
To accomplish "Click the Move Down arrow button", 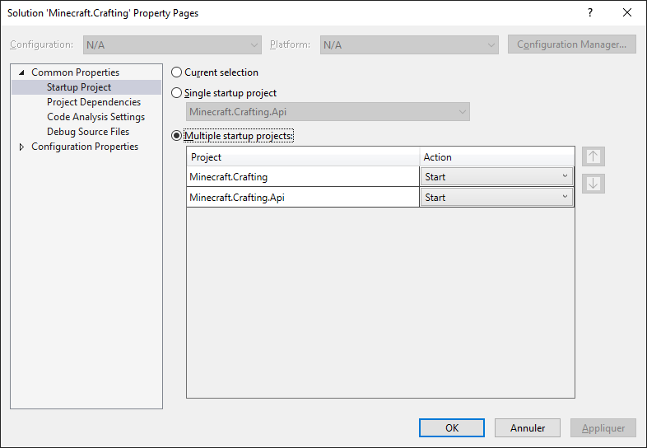I will pos(593,184).
